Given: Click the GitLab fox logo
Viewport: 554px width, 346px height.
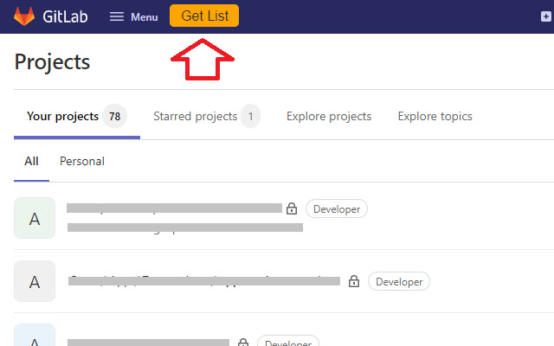Looking at the screenshot, I should point(24,16).
